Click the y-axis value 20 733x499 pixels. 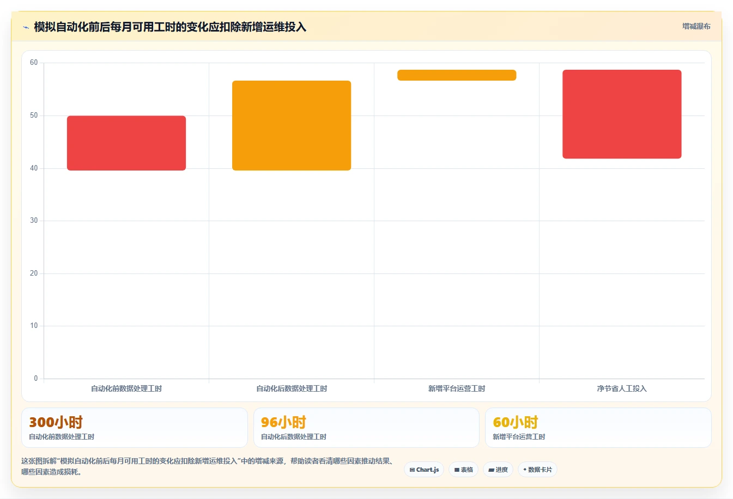click(x=34, y=273)
